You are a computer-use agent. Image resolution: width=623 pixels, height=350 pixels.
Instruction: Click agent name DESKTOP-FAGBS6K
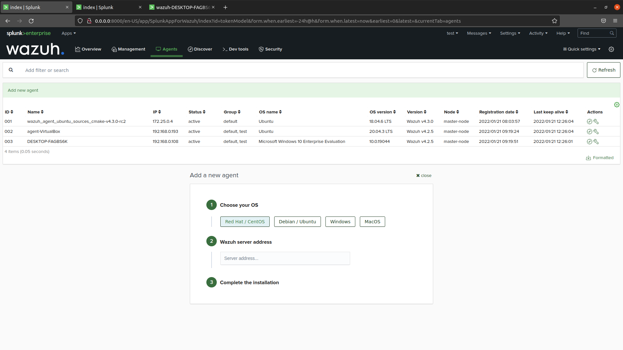[x=47, y=142]
